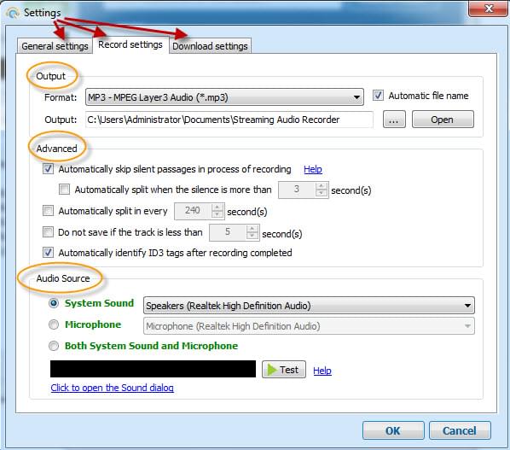The width and height of the screenshot is (510, 450).
Task: Expand the MP3 format dropdown
Action: [224, 97]
